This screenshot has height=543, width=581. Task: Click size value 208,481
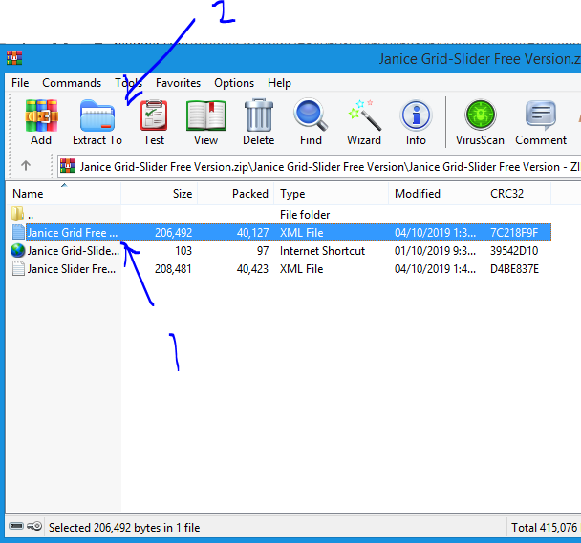pyautogui.click(x=173, y=269)
